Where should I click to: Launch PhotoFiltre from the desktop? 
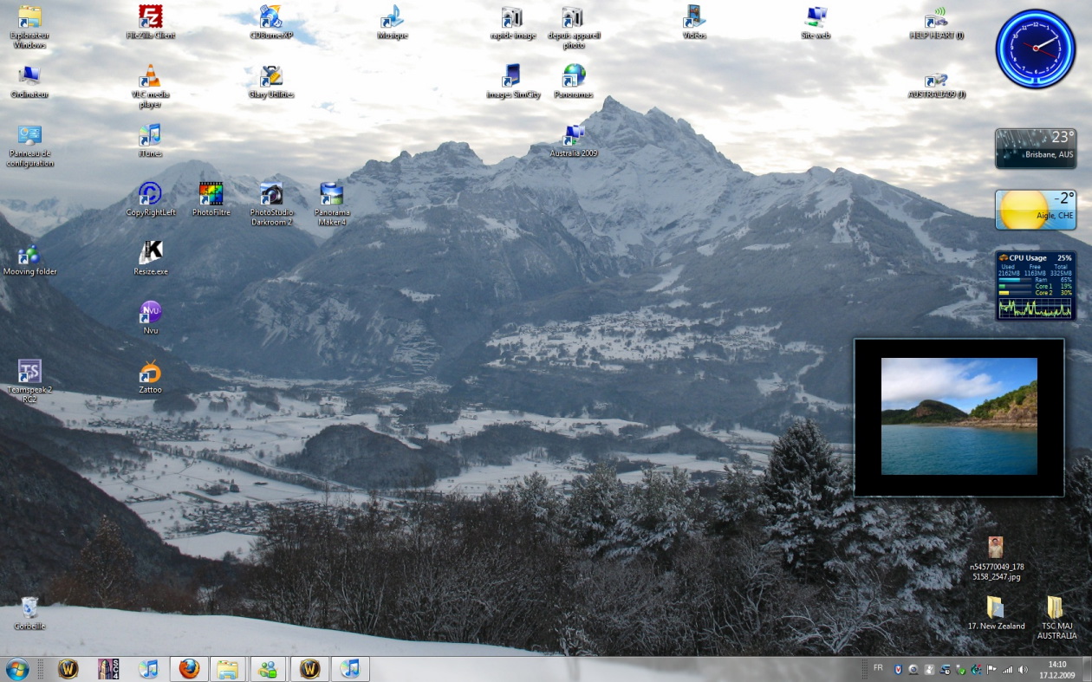pyautogui.click(x=211, y=194)
